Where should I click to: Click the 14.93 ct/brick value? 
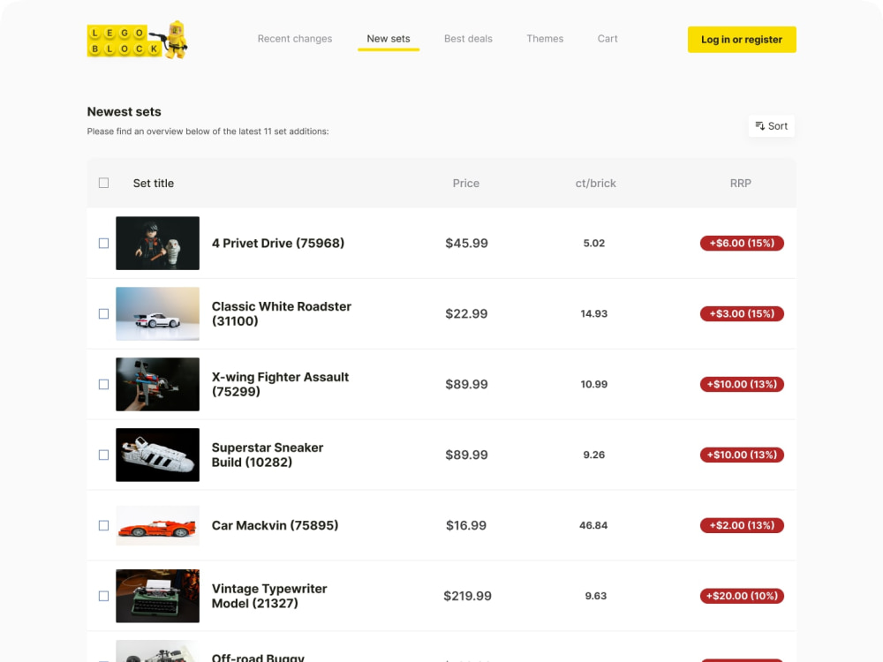click(594, 313)
